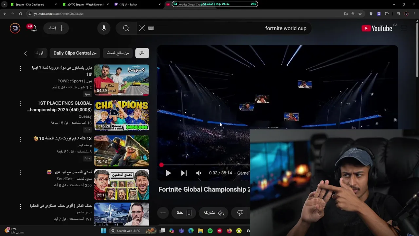Open the options menu for the '13 قتله' video
Viewport: 419px width, 236px height.
click(x=20, y=139)
